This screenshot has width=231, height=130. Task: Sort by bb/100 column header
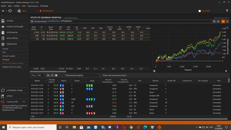pos(78,28)
